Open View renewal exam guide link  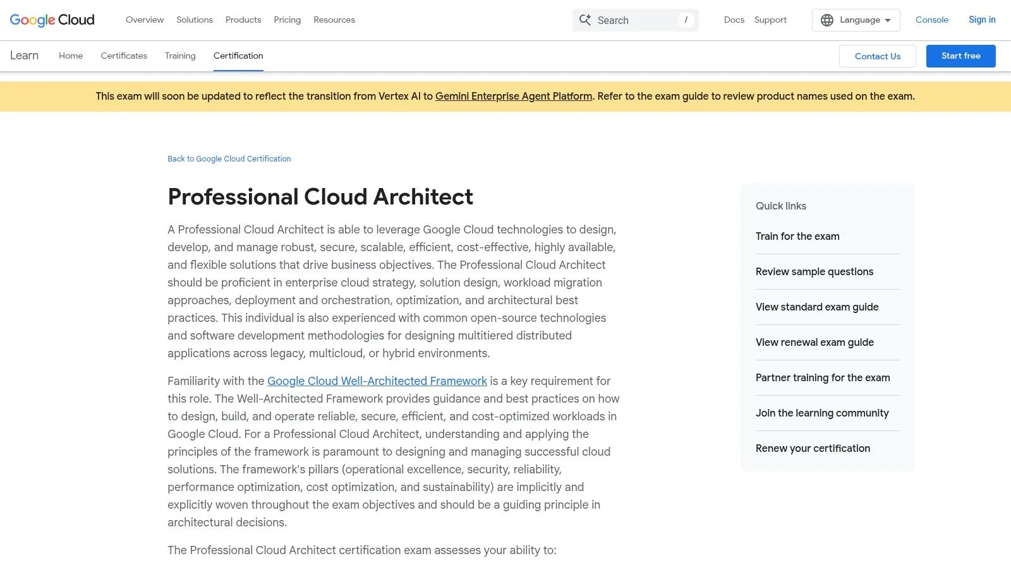point(814,343)
